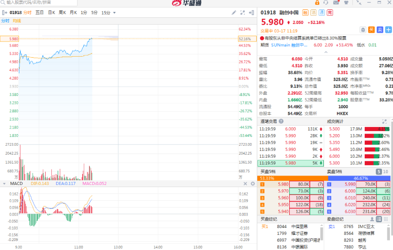Click the orange 买 buy button
The image size is (393, 250).
371,30
